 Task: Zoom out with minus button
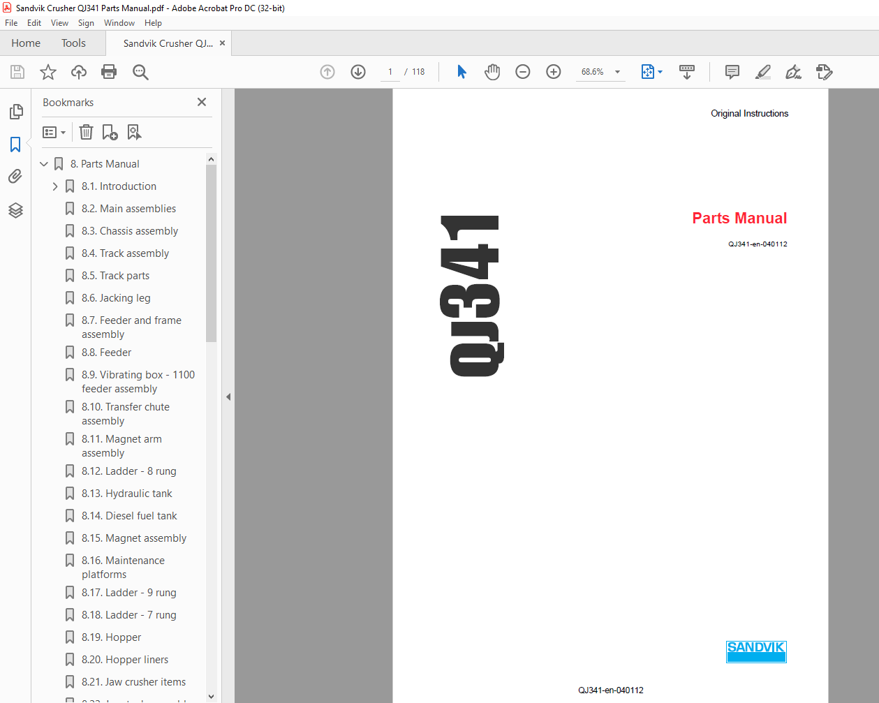(523, 72)
